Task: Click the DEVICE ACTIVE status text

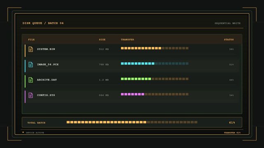Action: tap(35, 133)
